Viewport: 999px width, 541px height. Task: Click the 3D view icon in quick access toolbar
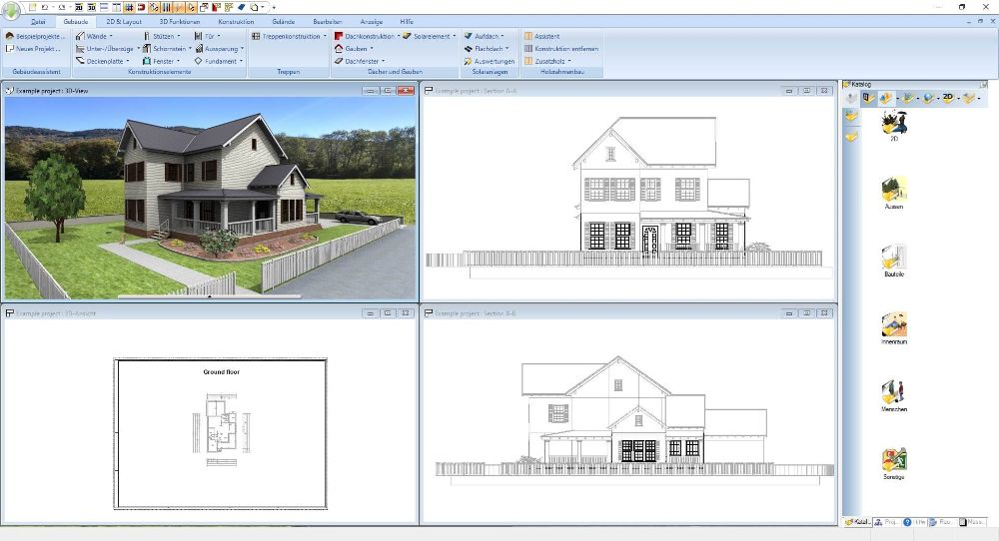coord(92,7)
